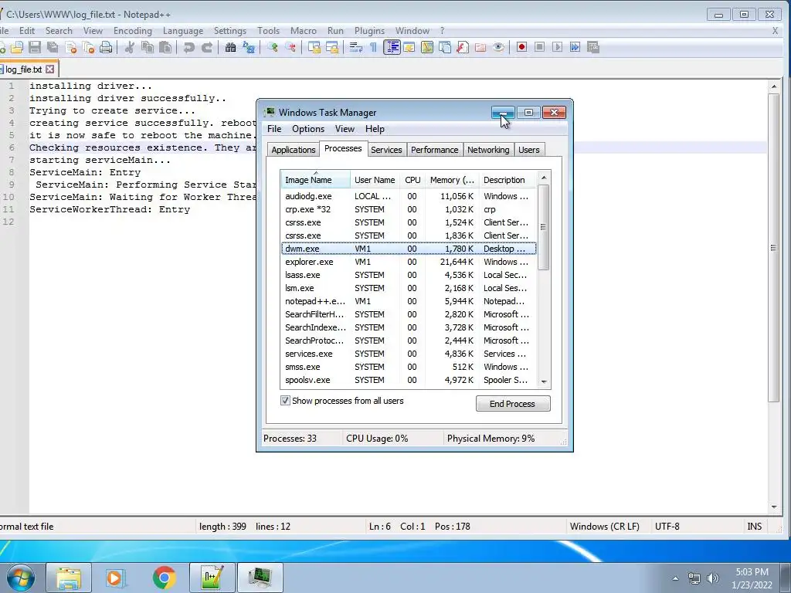Switch to the Services tab

386,150
